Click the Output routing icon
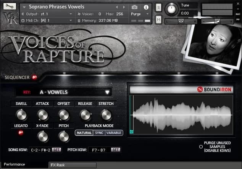 click(x=23, y=14)
